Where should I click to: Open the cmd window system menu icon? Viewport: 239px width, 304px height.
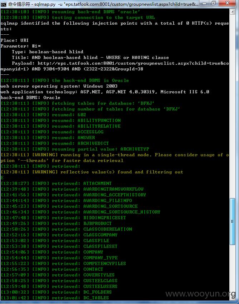[x=3, y=4]
